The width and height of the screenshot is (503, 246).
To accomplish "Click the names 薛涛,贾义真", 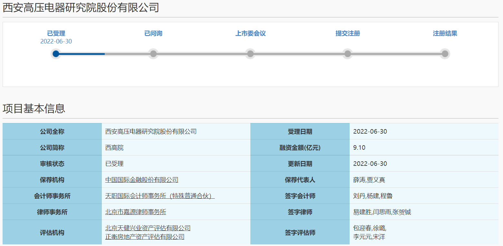I will [369, 180].
